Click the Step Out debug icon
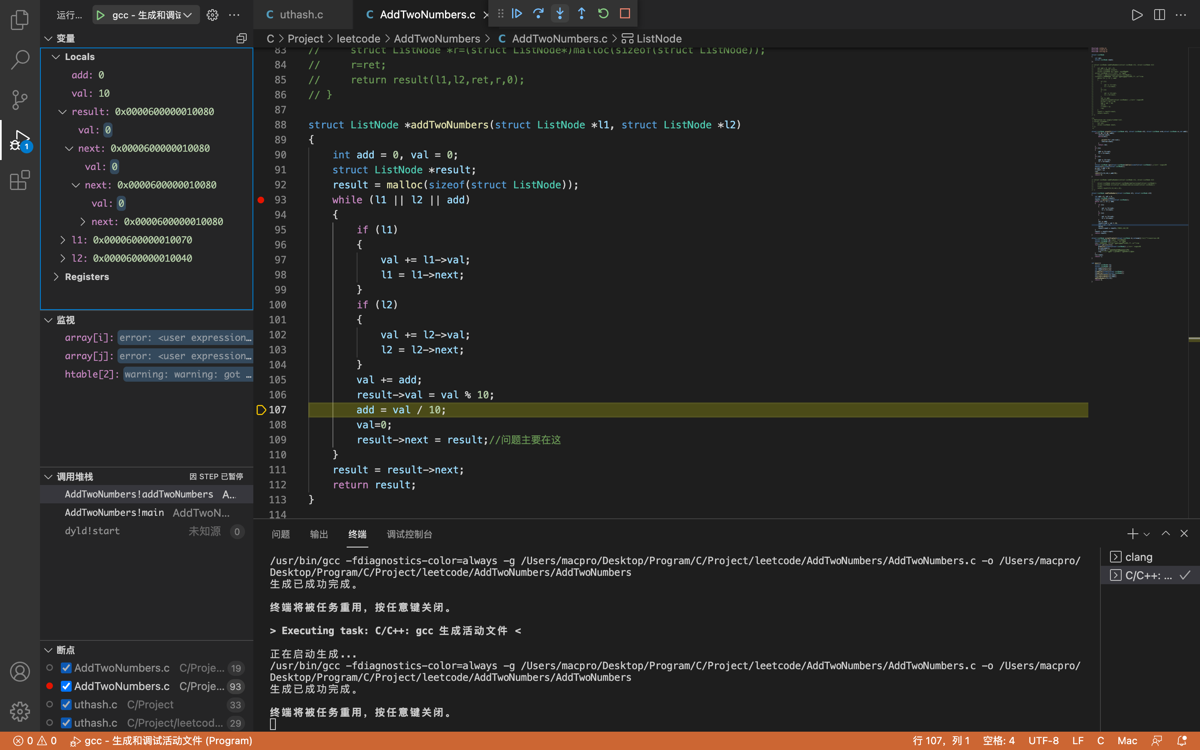 coord(581,14)
